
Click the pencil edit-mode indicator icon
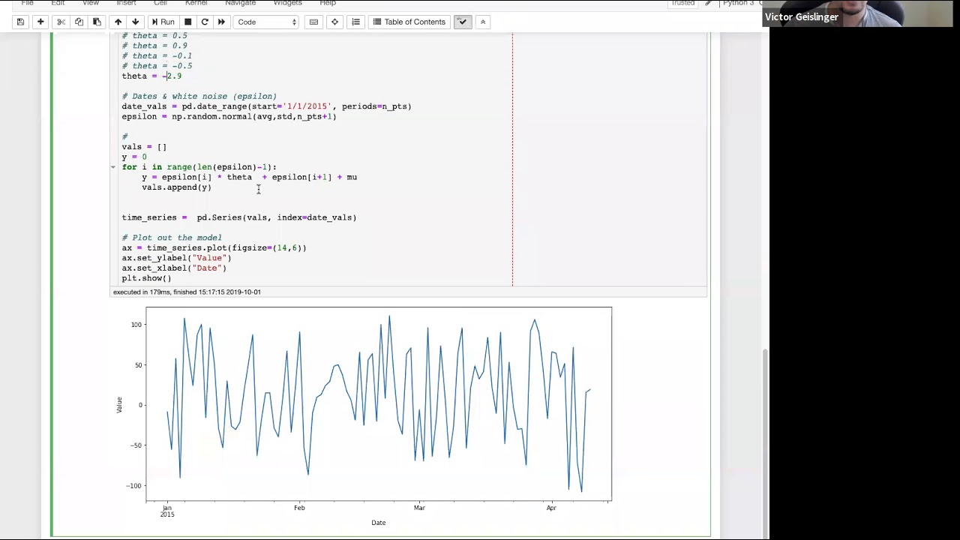pyautogui.click(x=708, y=3)
